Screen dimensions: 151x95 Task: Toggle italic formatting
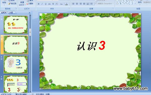point(42,4)
